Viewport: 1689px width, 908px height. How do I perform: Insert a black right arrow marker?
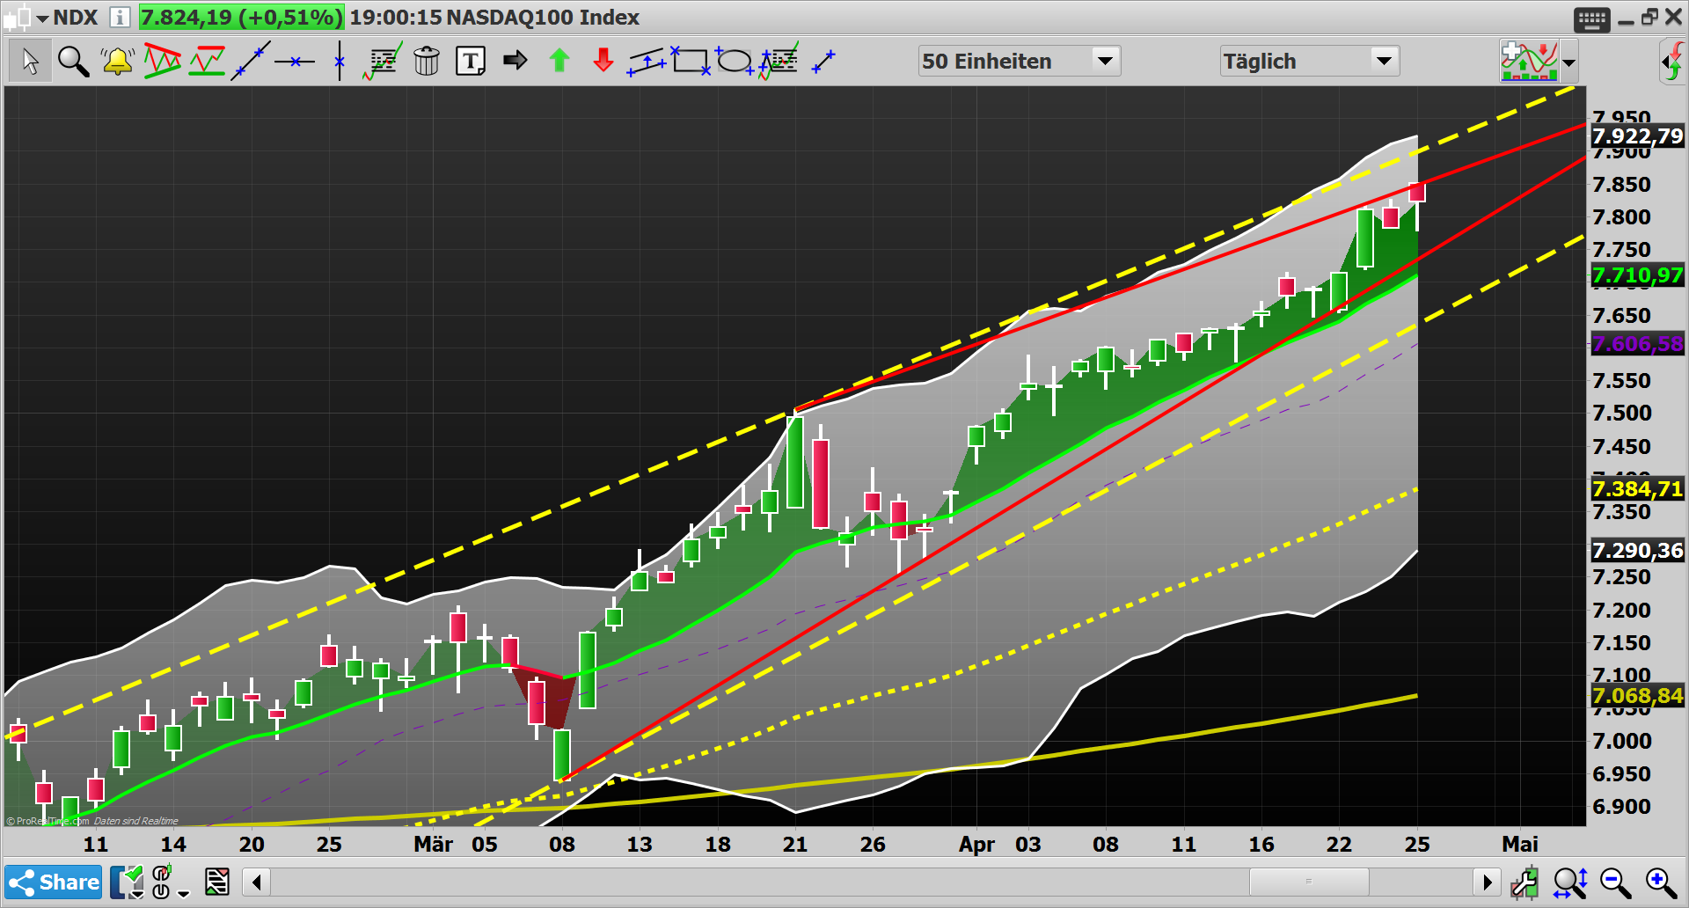pyautogui.click(x=515, y=60)
